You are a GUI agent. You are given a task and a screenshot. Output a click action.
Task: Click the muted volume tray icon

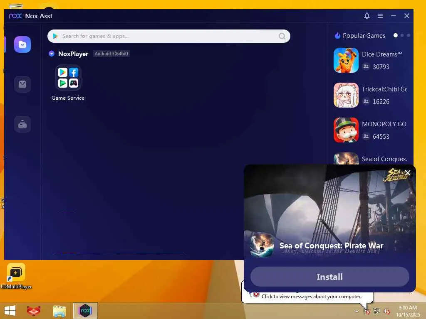pos(386,311)
